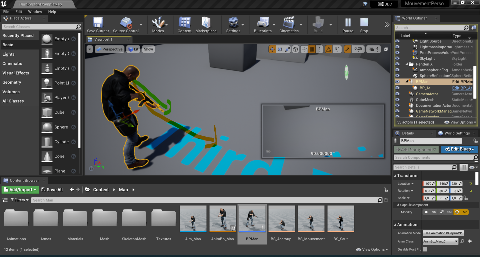Open the Help menu

pyautogui.click(x=52, y=12)
